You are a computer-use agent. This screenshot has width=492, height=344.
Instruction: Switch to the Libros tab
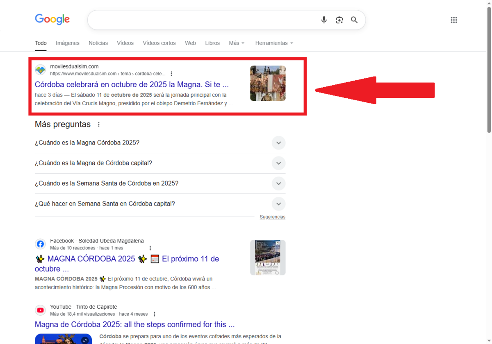point(212,43)
